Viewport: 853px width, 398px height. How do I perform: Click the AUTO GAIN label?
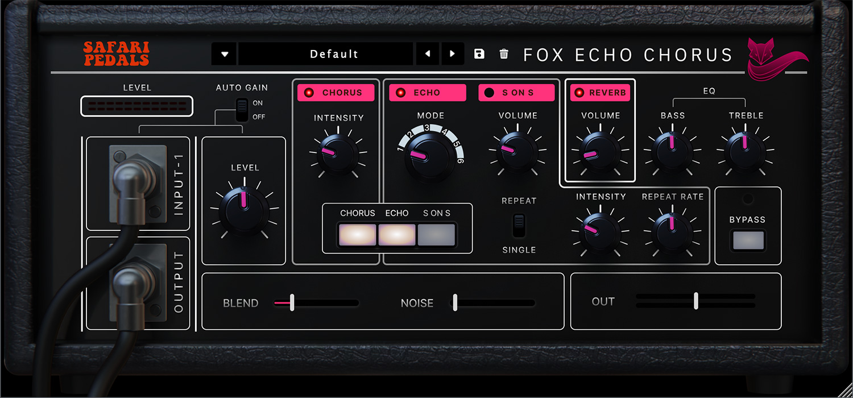click(242, 88)
